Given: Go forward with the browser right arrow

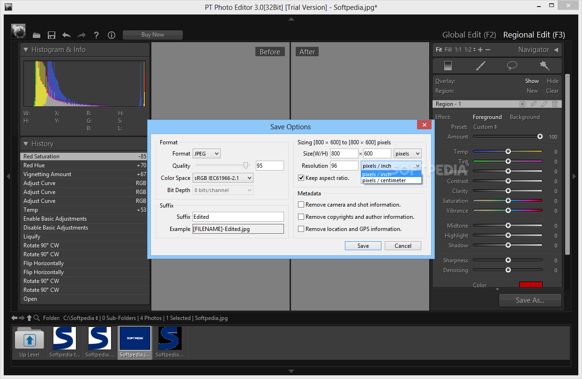Looking at the screenshot, I should tap(22, 318).
